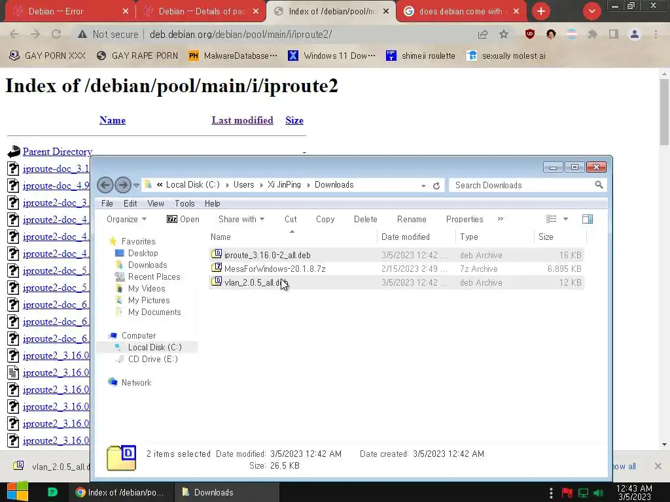Sort listing by Size link
The width and height of the screenshot is (670, 502).
coord(294,120)
